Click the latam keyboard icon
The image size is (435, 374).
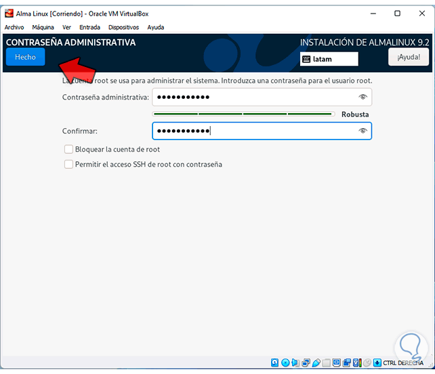[306, 59]
